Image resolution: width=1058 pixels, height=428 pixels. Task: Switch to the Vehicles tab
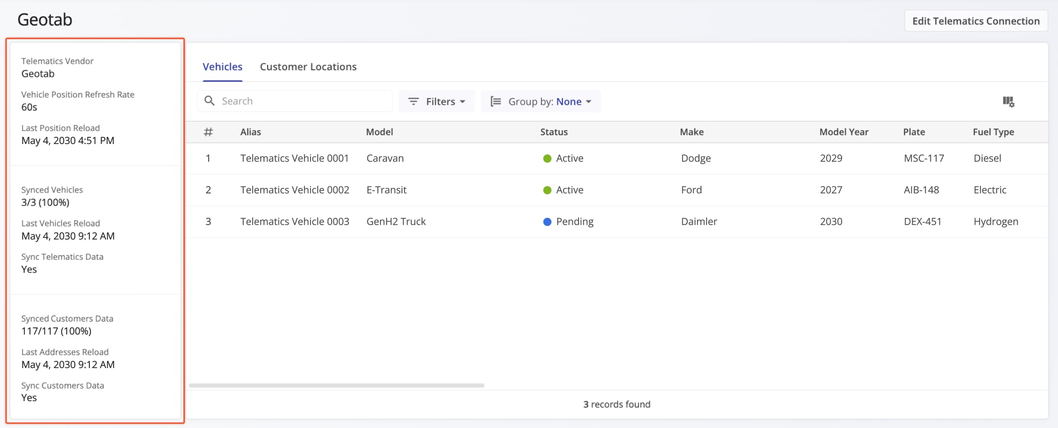coord(222,67)
